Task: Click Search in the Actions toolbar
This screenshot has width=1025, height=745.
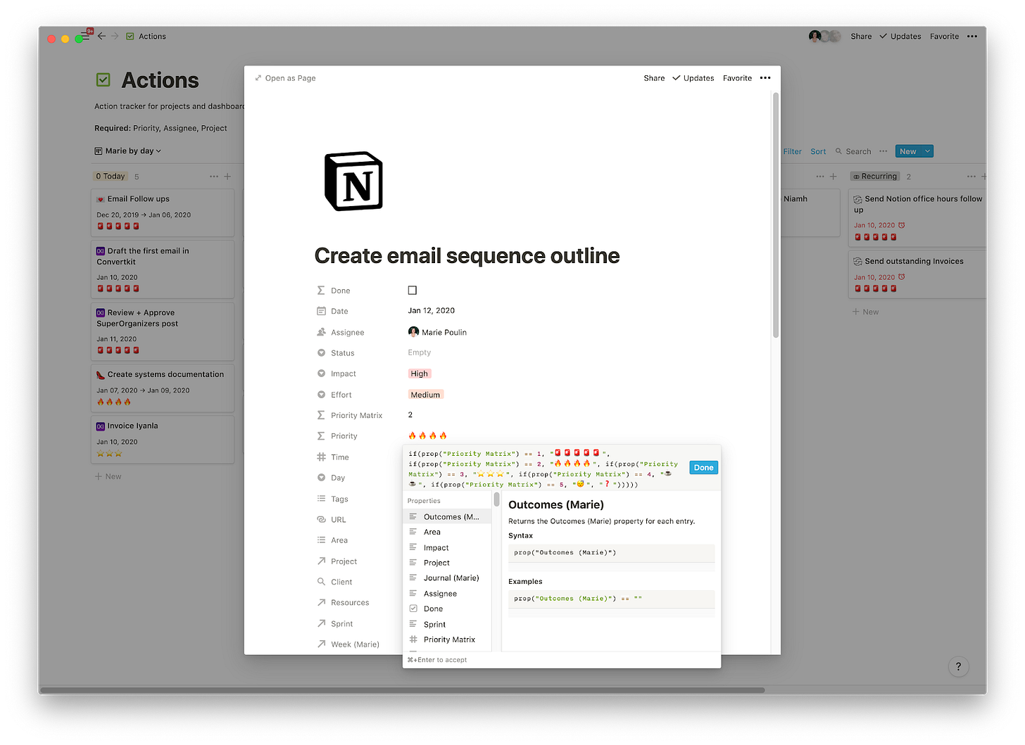Action: 853,151
